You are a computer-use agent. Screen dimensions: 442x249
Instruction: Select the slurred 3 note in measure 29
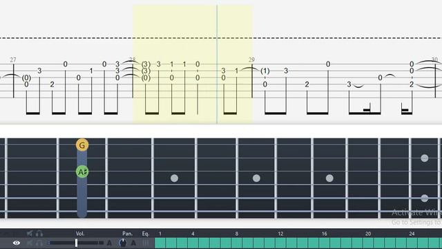point(349,84)
